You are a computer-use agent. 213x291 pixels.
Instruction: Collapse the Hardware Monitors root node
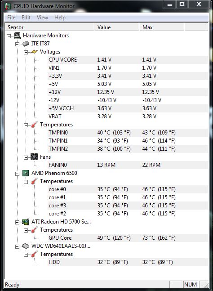[x=9, y=36]
